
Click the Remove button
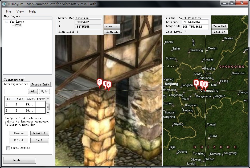click(19, 133)
